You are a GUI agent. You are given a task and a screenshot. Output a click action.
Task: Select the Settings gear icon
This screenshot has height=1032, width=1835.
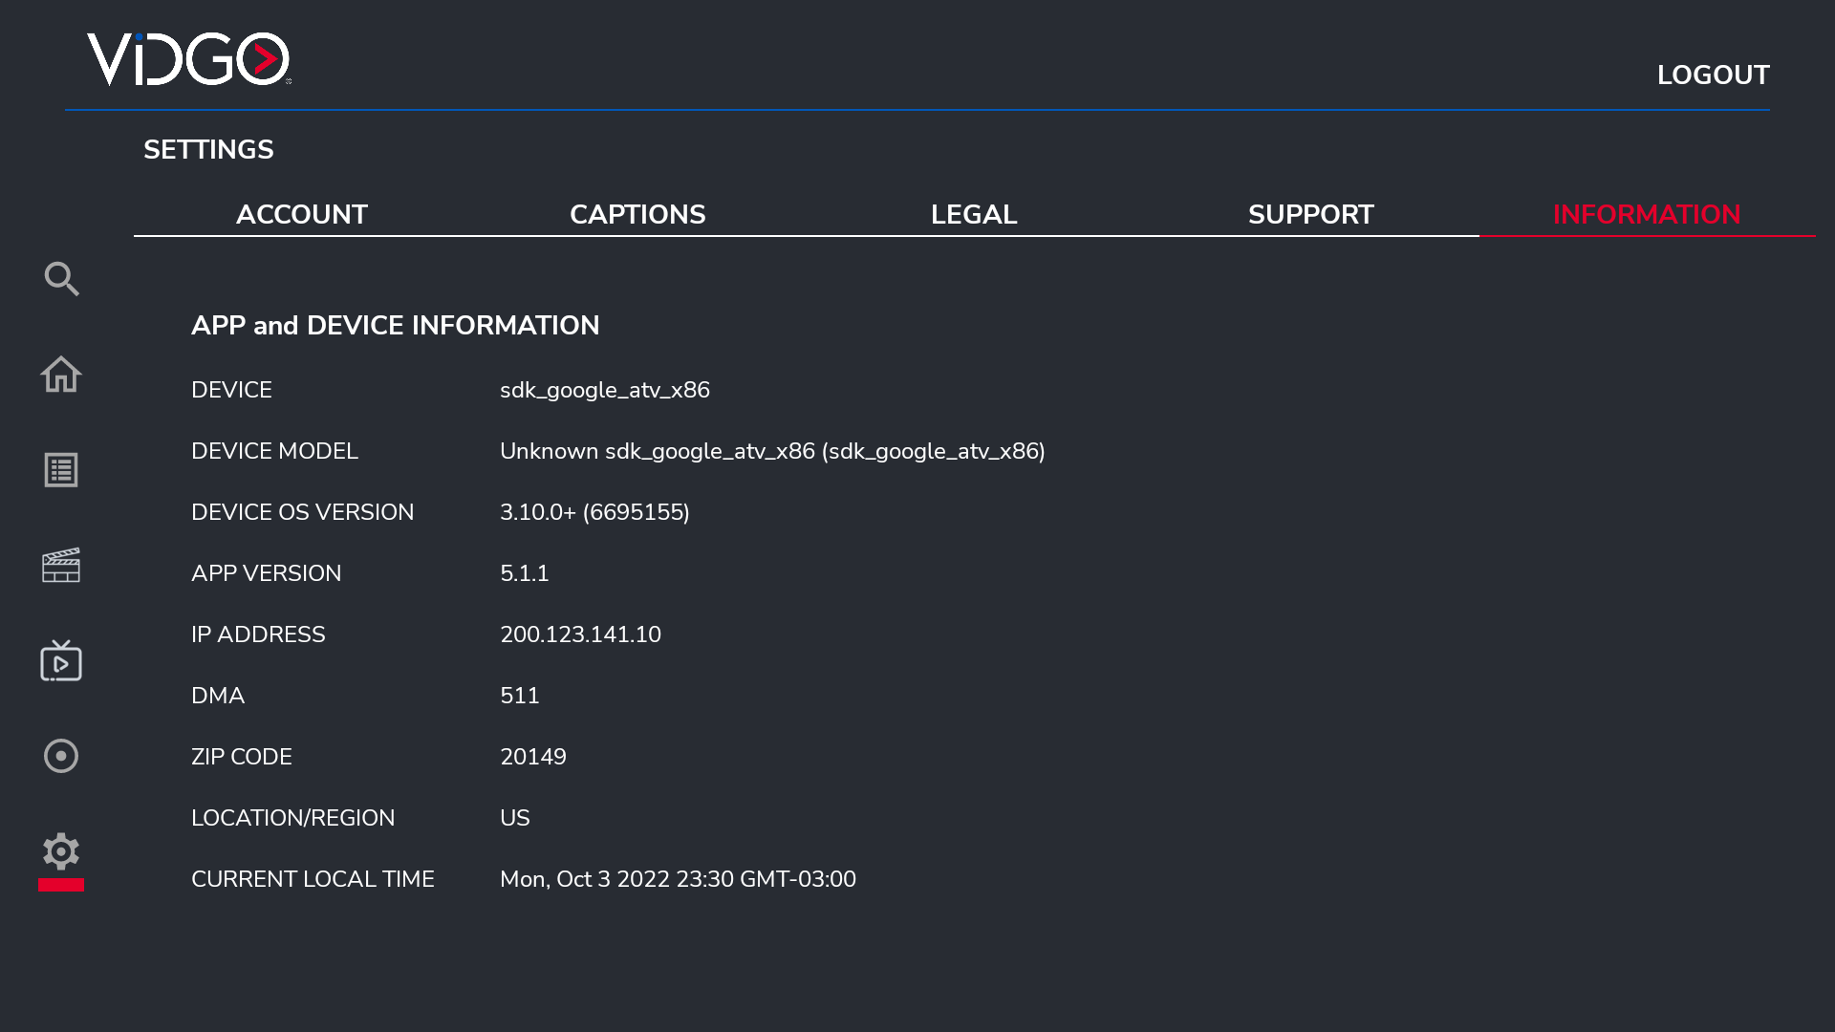pos(61,851)
